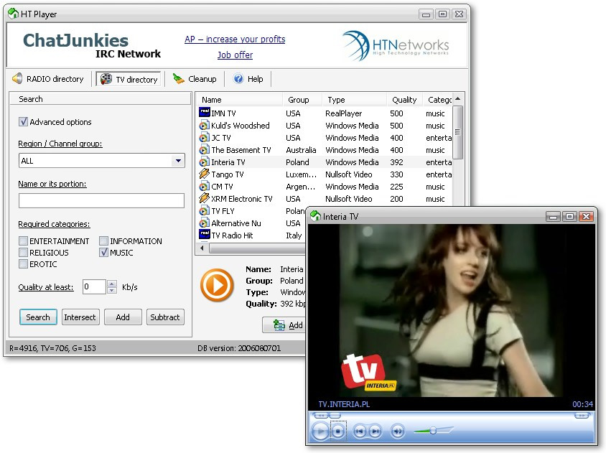Open the RADIO directory tab

coord(48,79)
